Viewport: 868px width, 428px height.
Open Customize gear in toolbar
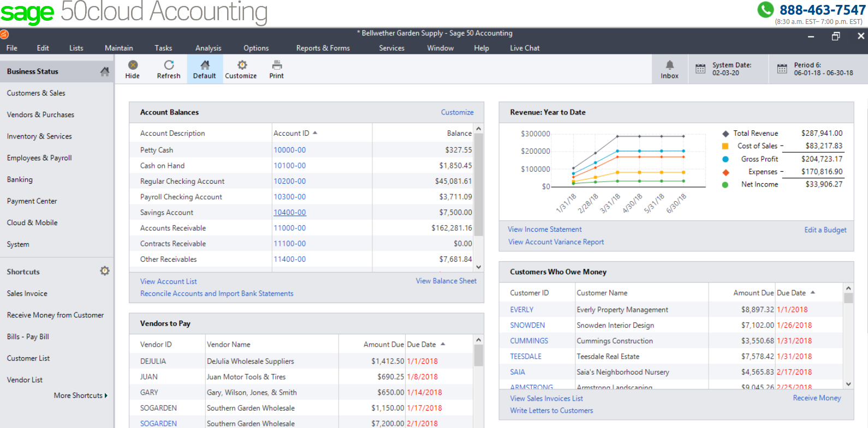click(x=241, y=65)
